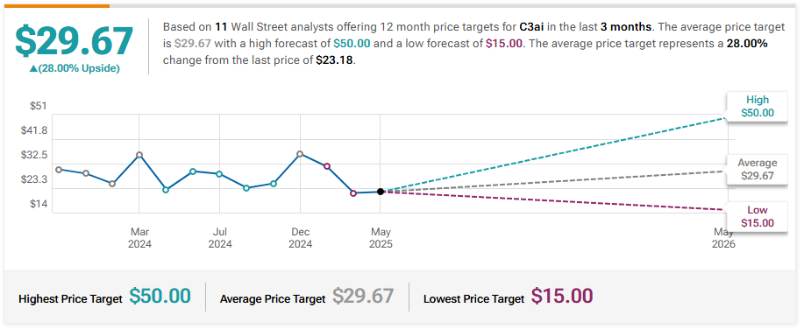
Task: Select the December 2024 peak data point
Action: coord(300,153)
